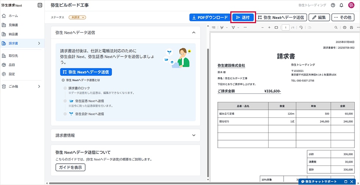Open the 未請求 status dropdown

pos(77,17)
